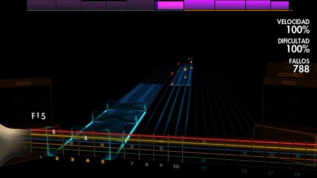Screen dimensions: 317x178
Task: Click fret number 8 below the fretboard
Action: pos(147,165)
